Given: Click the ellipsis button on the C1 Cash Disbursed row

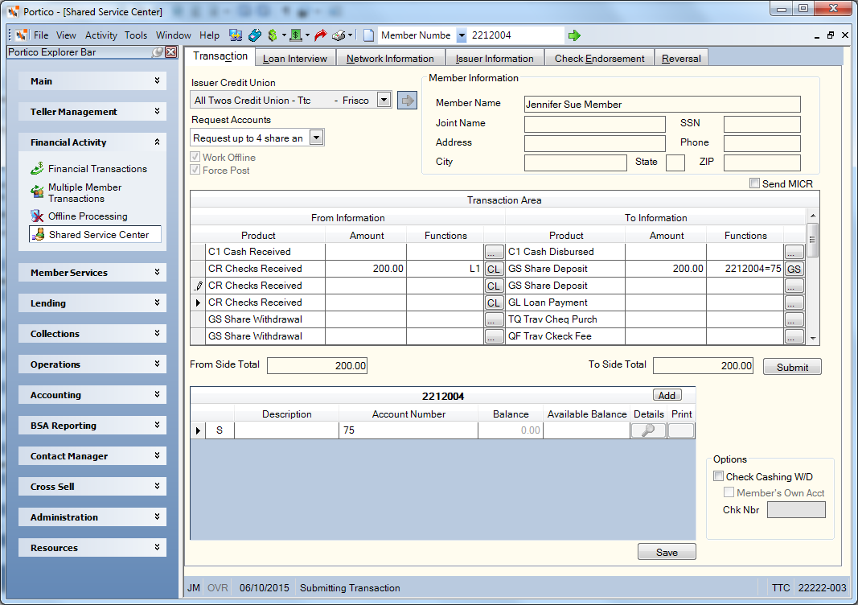Looking at the screenshot, I should coord(794,252).
